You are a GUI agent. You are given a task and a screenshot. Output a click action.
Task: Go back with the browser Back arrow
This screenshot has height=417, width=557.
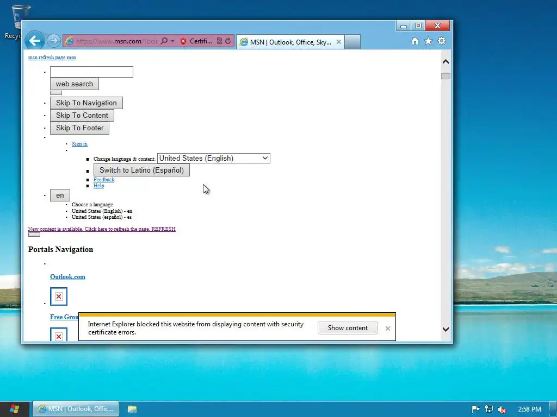(x=35, y=41)
